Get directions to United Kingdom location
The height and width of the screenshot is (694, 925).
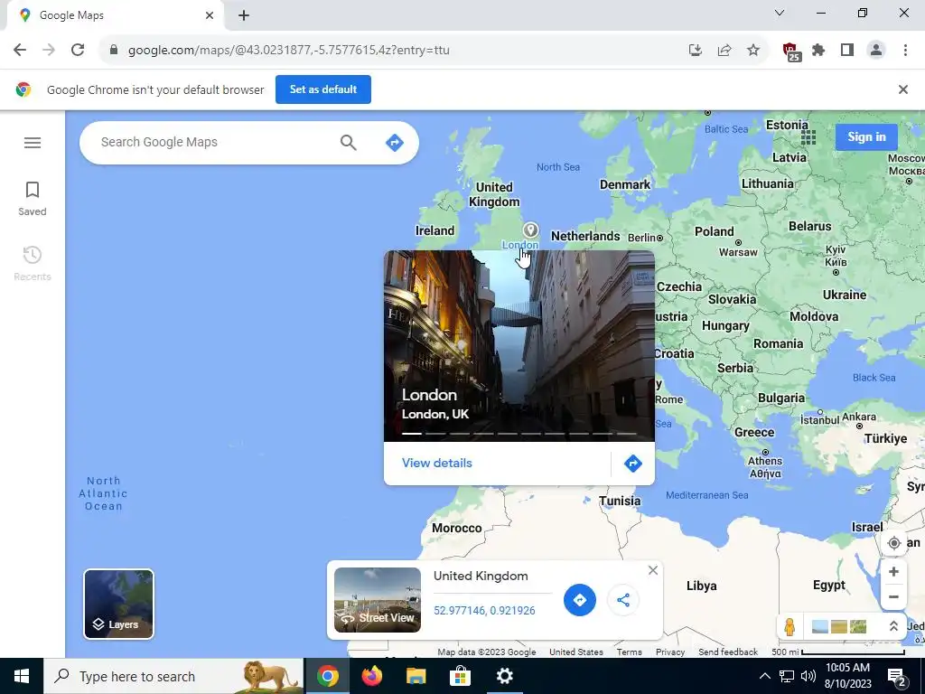coord(579,600)
